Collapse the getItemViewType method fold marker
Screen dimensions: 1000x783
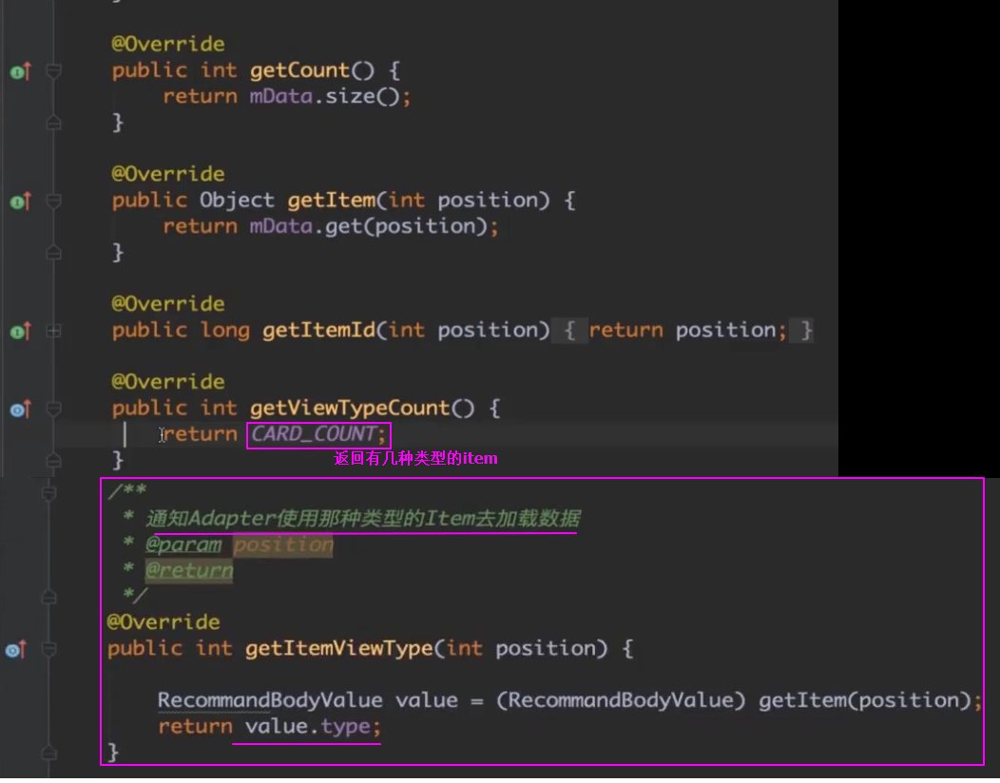49,649
